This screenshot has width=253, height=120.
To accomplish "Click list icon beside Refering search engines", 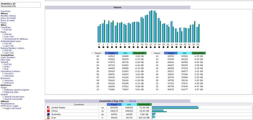I will (3, 90).
